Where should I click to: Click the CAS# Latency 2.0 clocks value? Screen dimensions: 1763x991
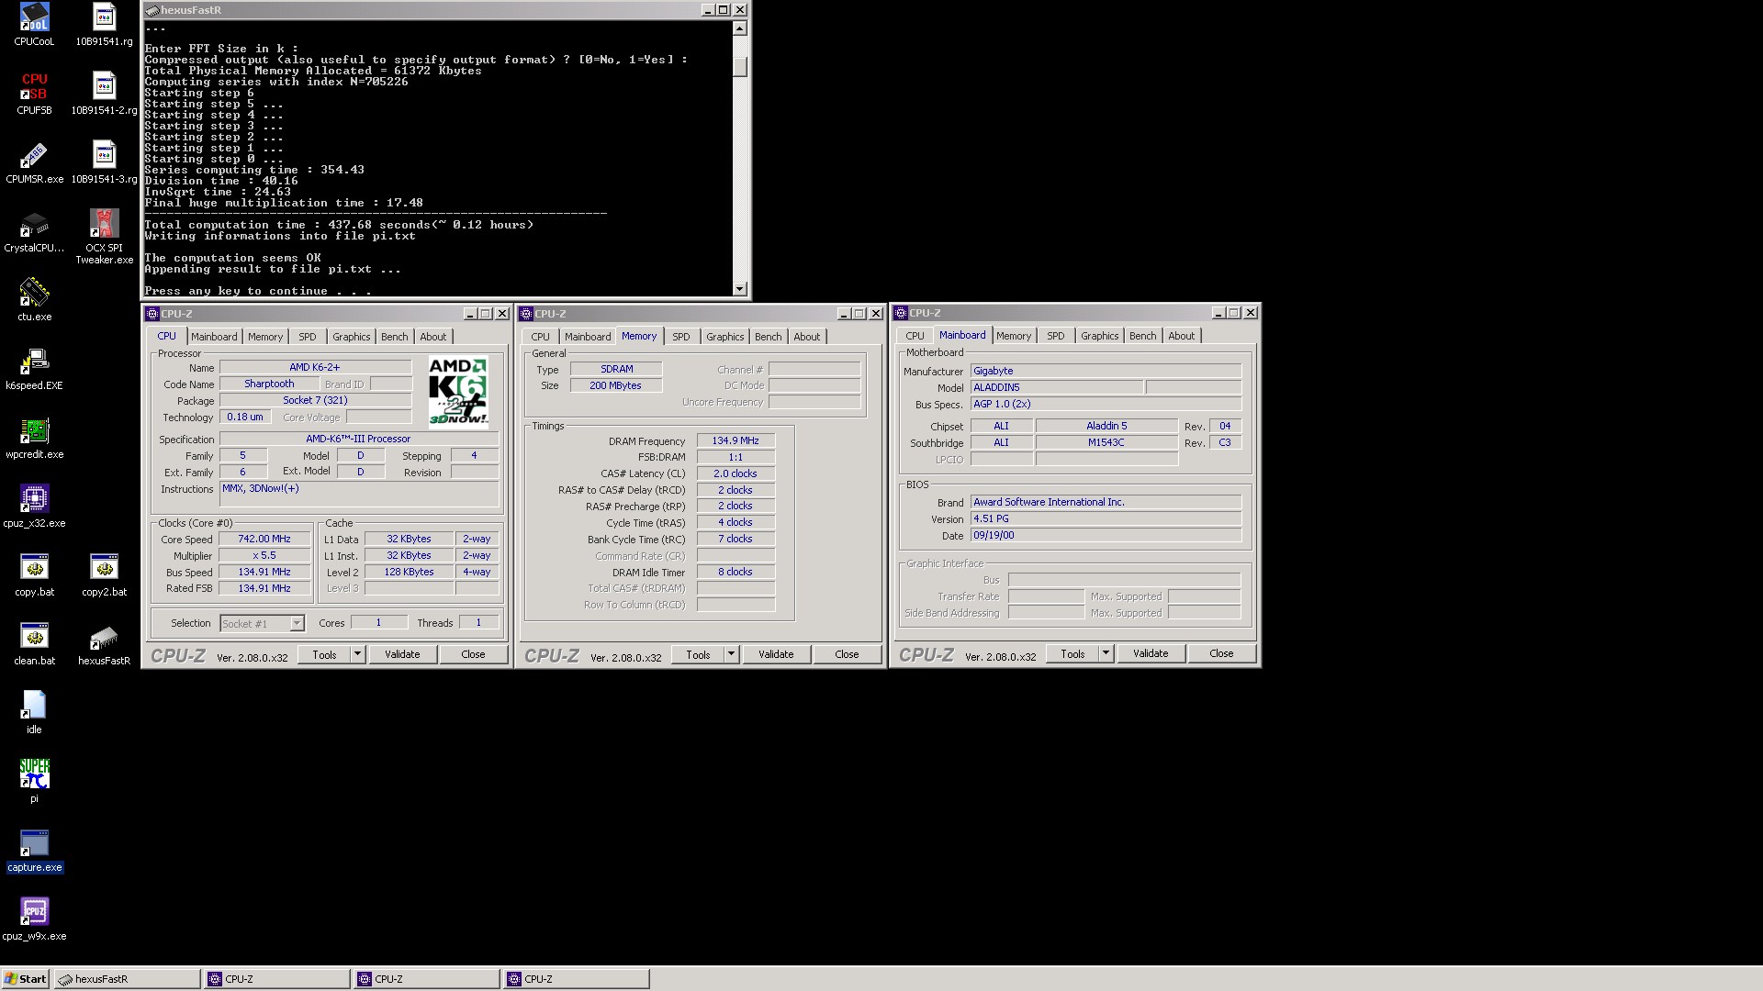coord(736,474)
